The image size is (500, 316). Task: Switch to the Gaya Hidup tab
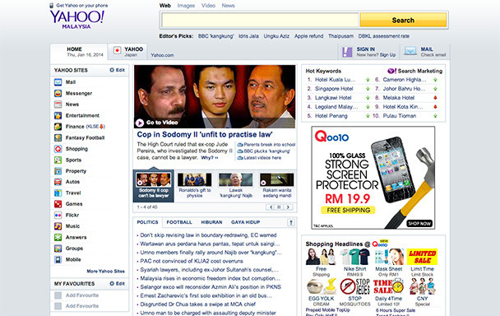(245, 222)
